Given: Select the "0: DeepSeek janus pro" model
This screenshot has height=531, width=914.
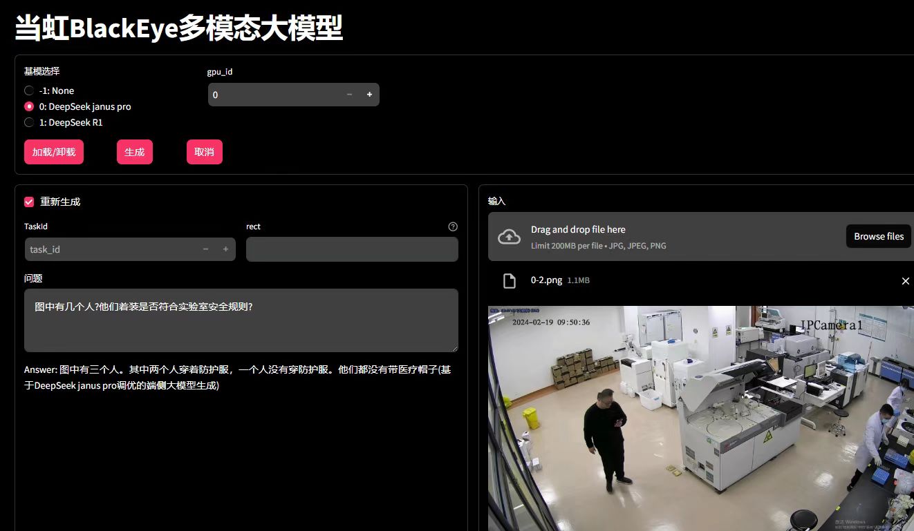Looking at the screenshot, I should pos(28,106).
